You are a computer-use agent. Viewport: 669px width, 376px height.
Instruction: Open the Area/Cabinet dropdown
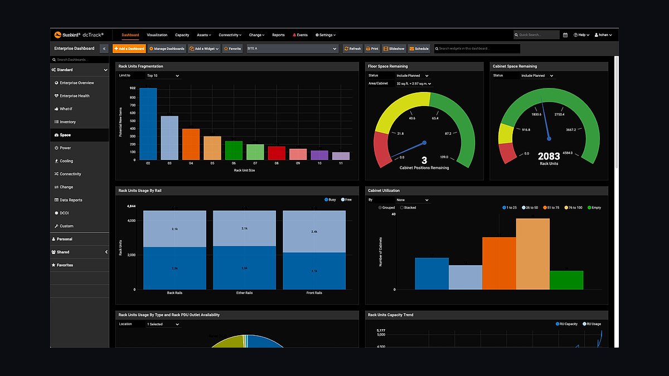[x=414, y=84]
